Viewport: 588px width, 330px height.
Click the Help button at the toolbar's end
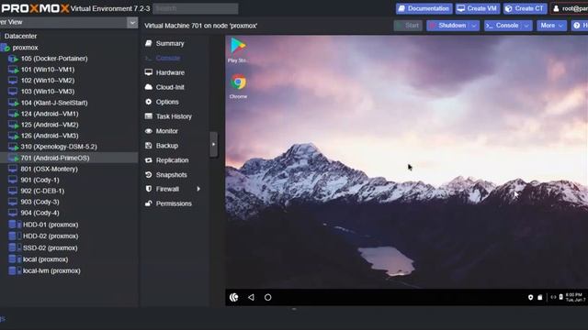click(580, 26)
